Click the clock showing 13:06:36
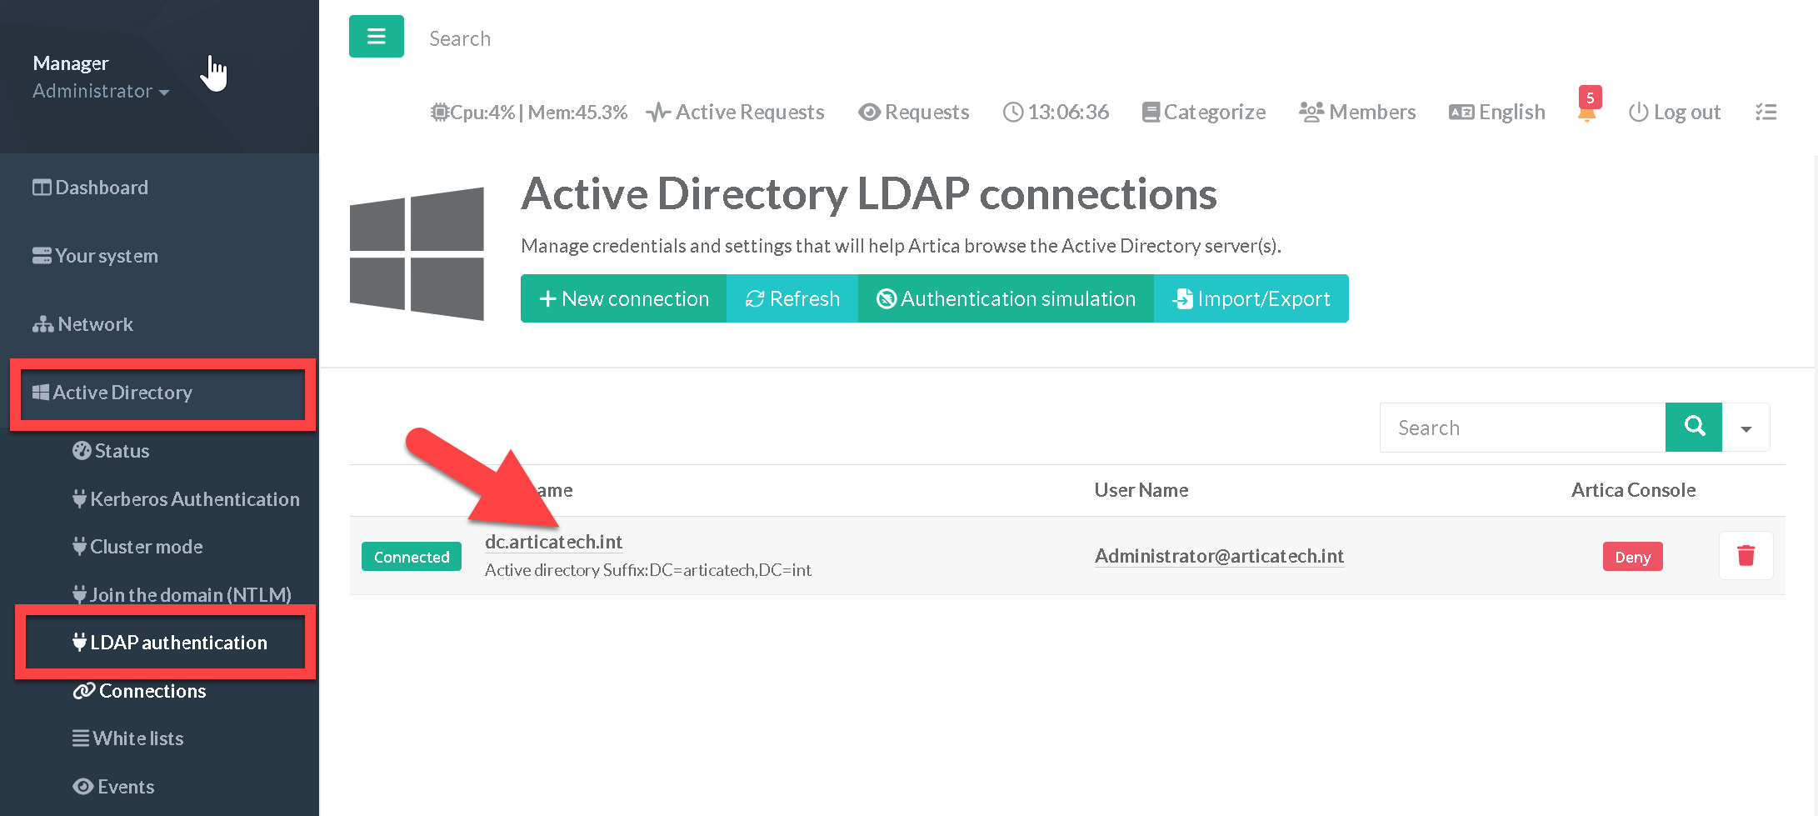Screen dimensions: 1818x816 pos(1056,113)
